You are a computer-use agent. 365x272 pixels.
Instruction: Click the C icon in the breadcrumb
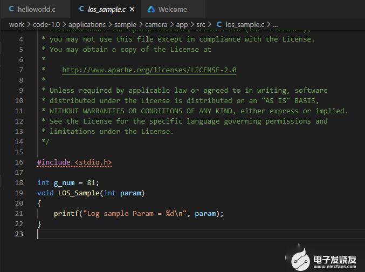(x=219, y=24)
